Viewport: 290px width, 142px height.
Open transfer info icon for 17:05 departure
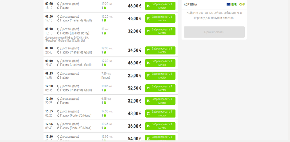coord(105,128)
